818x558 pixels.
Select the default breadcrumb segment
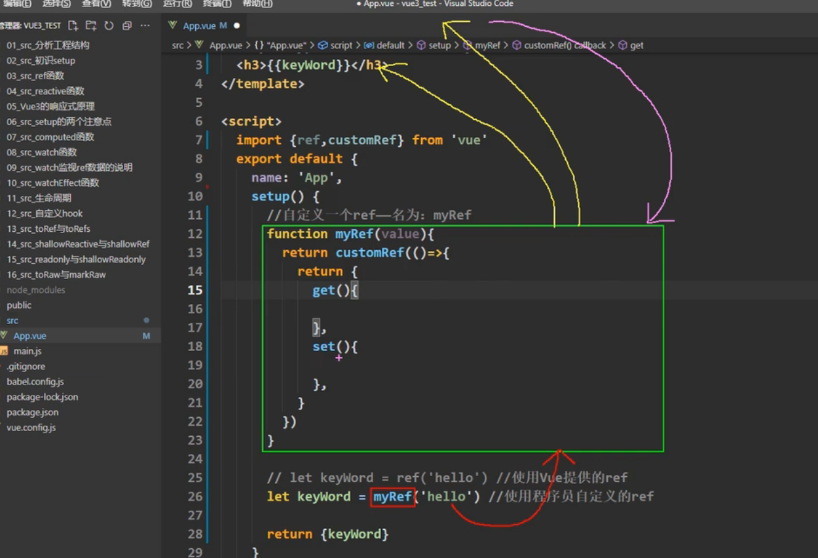point(390,45)
